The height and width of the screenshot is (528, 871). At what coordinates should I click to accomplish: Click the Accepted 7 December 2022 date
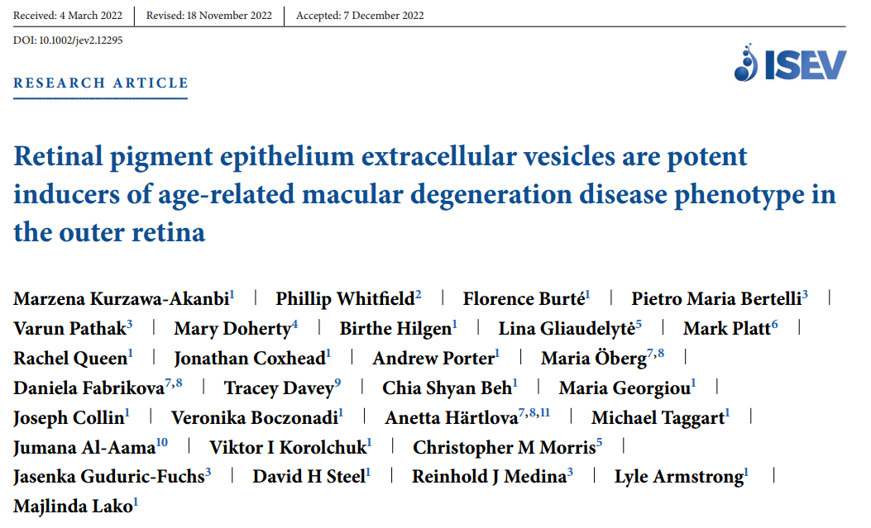tap(360, 16)
